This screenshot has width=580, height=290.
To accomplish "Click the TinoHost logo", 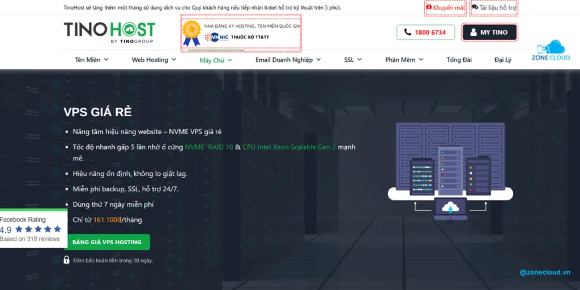I will [109, 32].
